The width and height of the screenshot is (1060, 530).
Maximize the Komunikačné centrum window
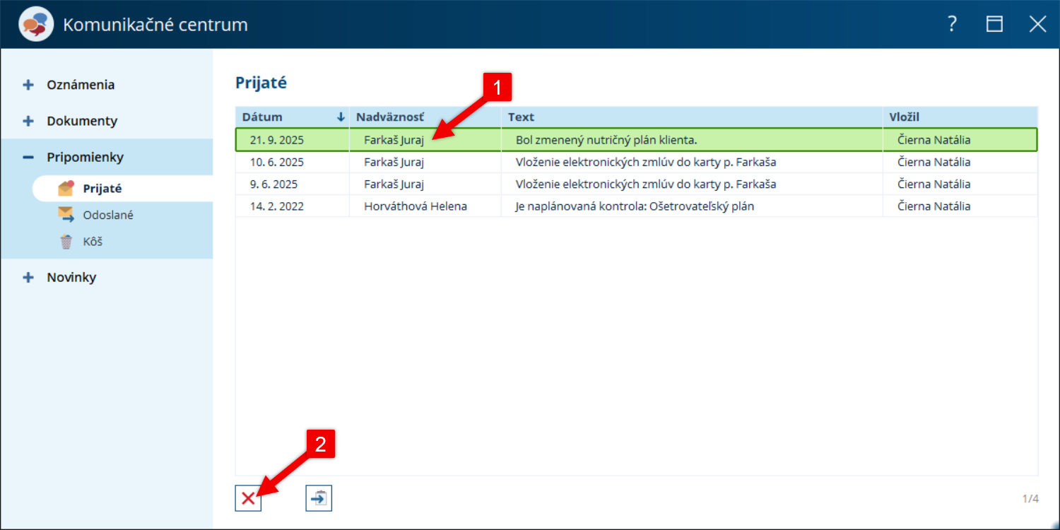click(995, 24)
